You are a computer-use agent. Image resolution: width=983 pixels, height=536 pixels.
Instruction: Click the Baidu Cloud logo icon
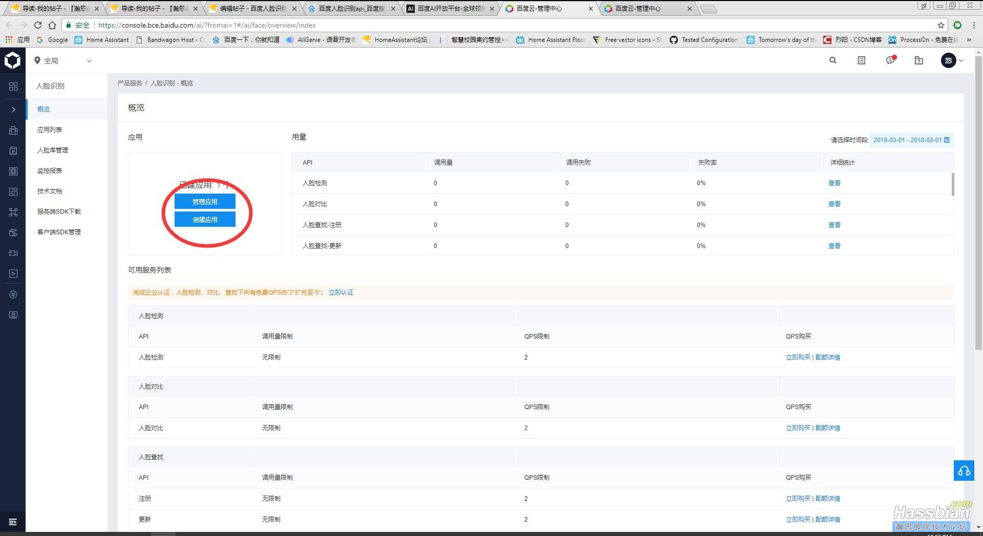click(x=13, y=60)
